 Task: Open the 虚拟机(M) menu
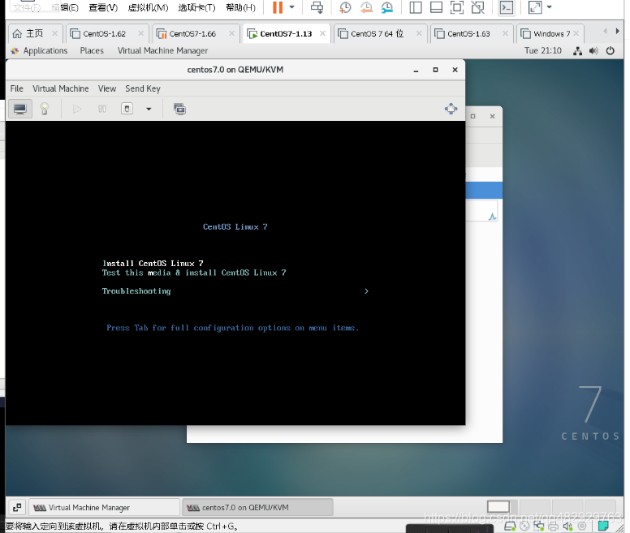(x=148, y=7)
